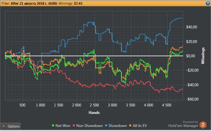This screenshot has width=212, height=131.
Task: Click the filter date After 21 августа 2018
Action: coord(34,3)
